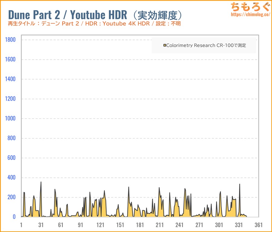This screenshot has width=272, height=232.
Task: Click the x-axis label 1
Action: pos(21,225)
